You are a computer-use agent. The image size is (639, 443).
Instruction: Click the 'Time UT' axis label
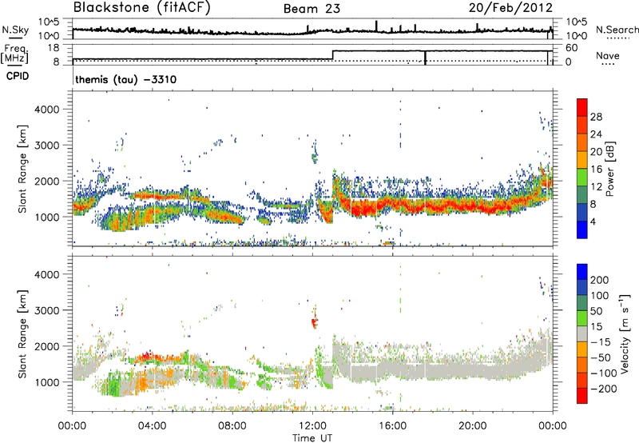(312, 438)
